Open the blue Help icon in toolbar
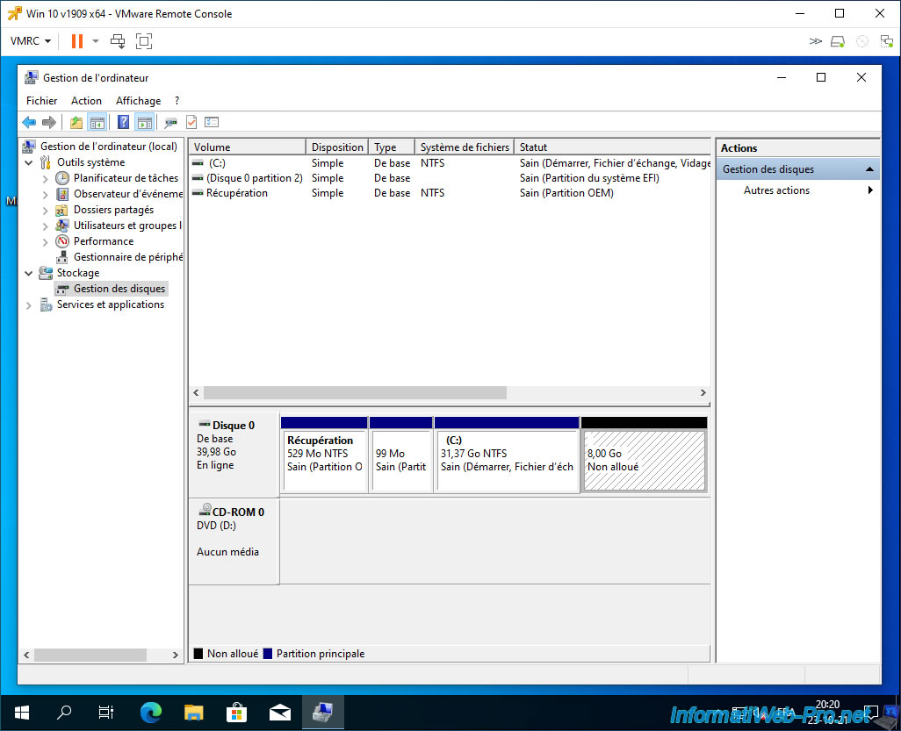The width and height of the screenshot is (901, 731). [x=123, y=123]
